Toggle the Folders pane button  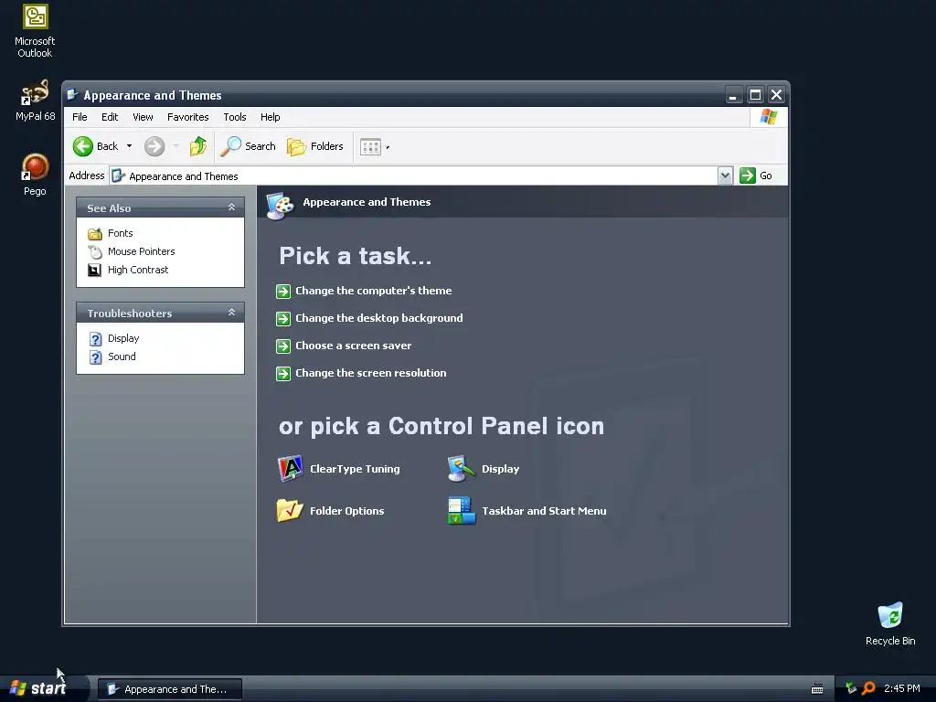315,146
